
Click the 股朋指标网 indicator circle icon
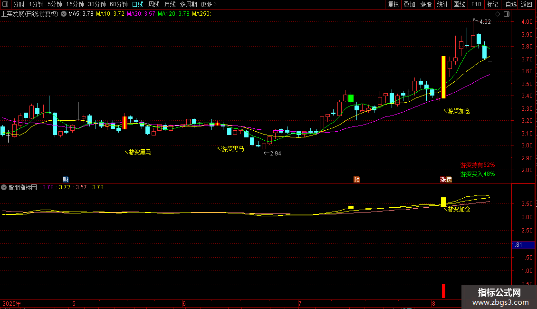4,187
